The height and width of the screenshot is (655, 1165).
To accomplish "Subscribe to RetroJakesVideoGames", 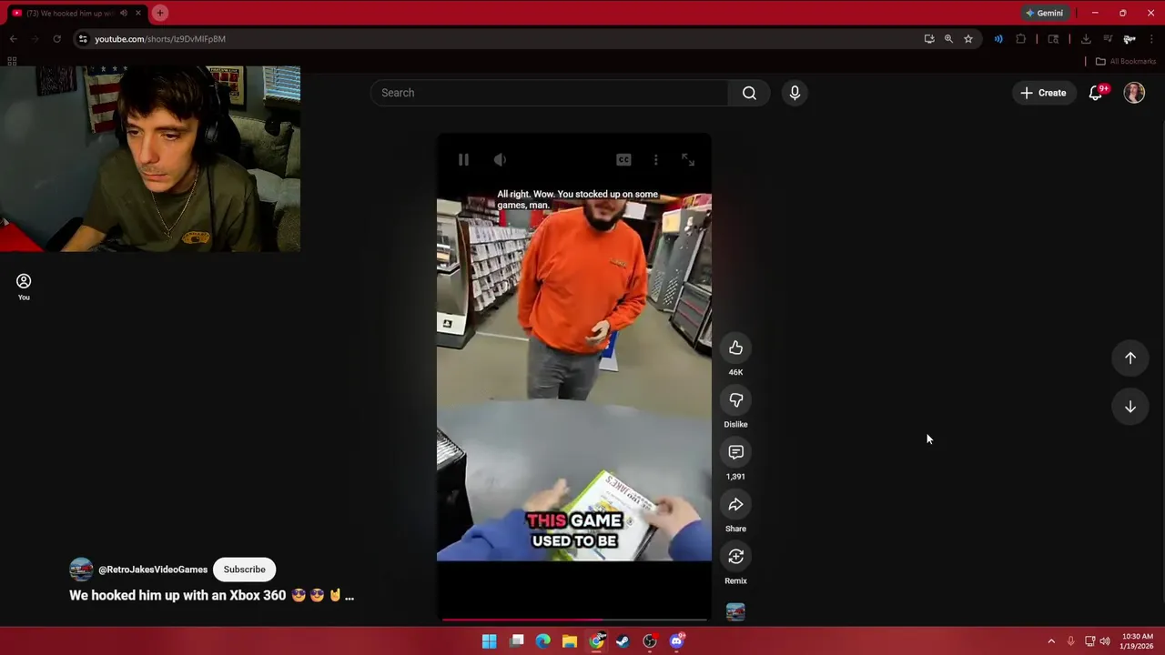I will [245, 569].
